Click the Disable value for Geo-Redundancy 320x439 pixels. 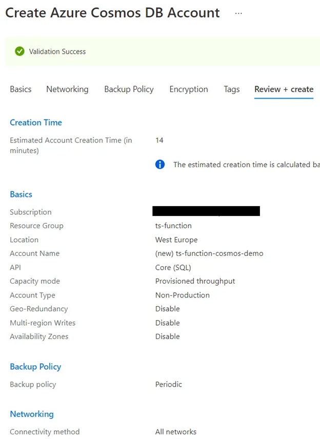tap(167, 309)
